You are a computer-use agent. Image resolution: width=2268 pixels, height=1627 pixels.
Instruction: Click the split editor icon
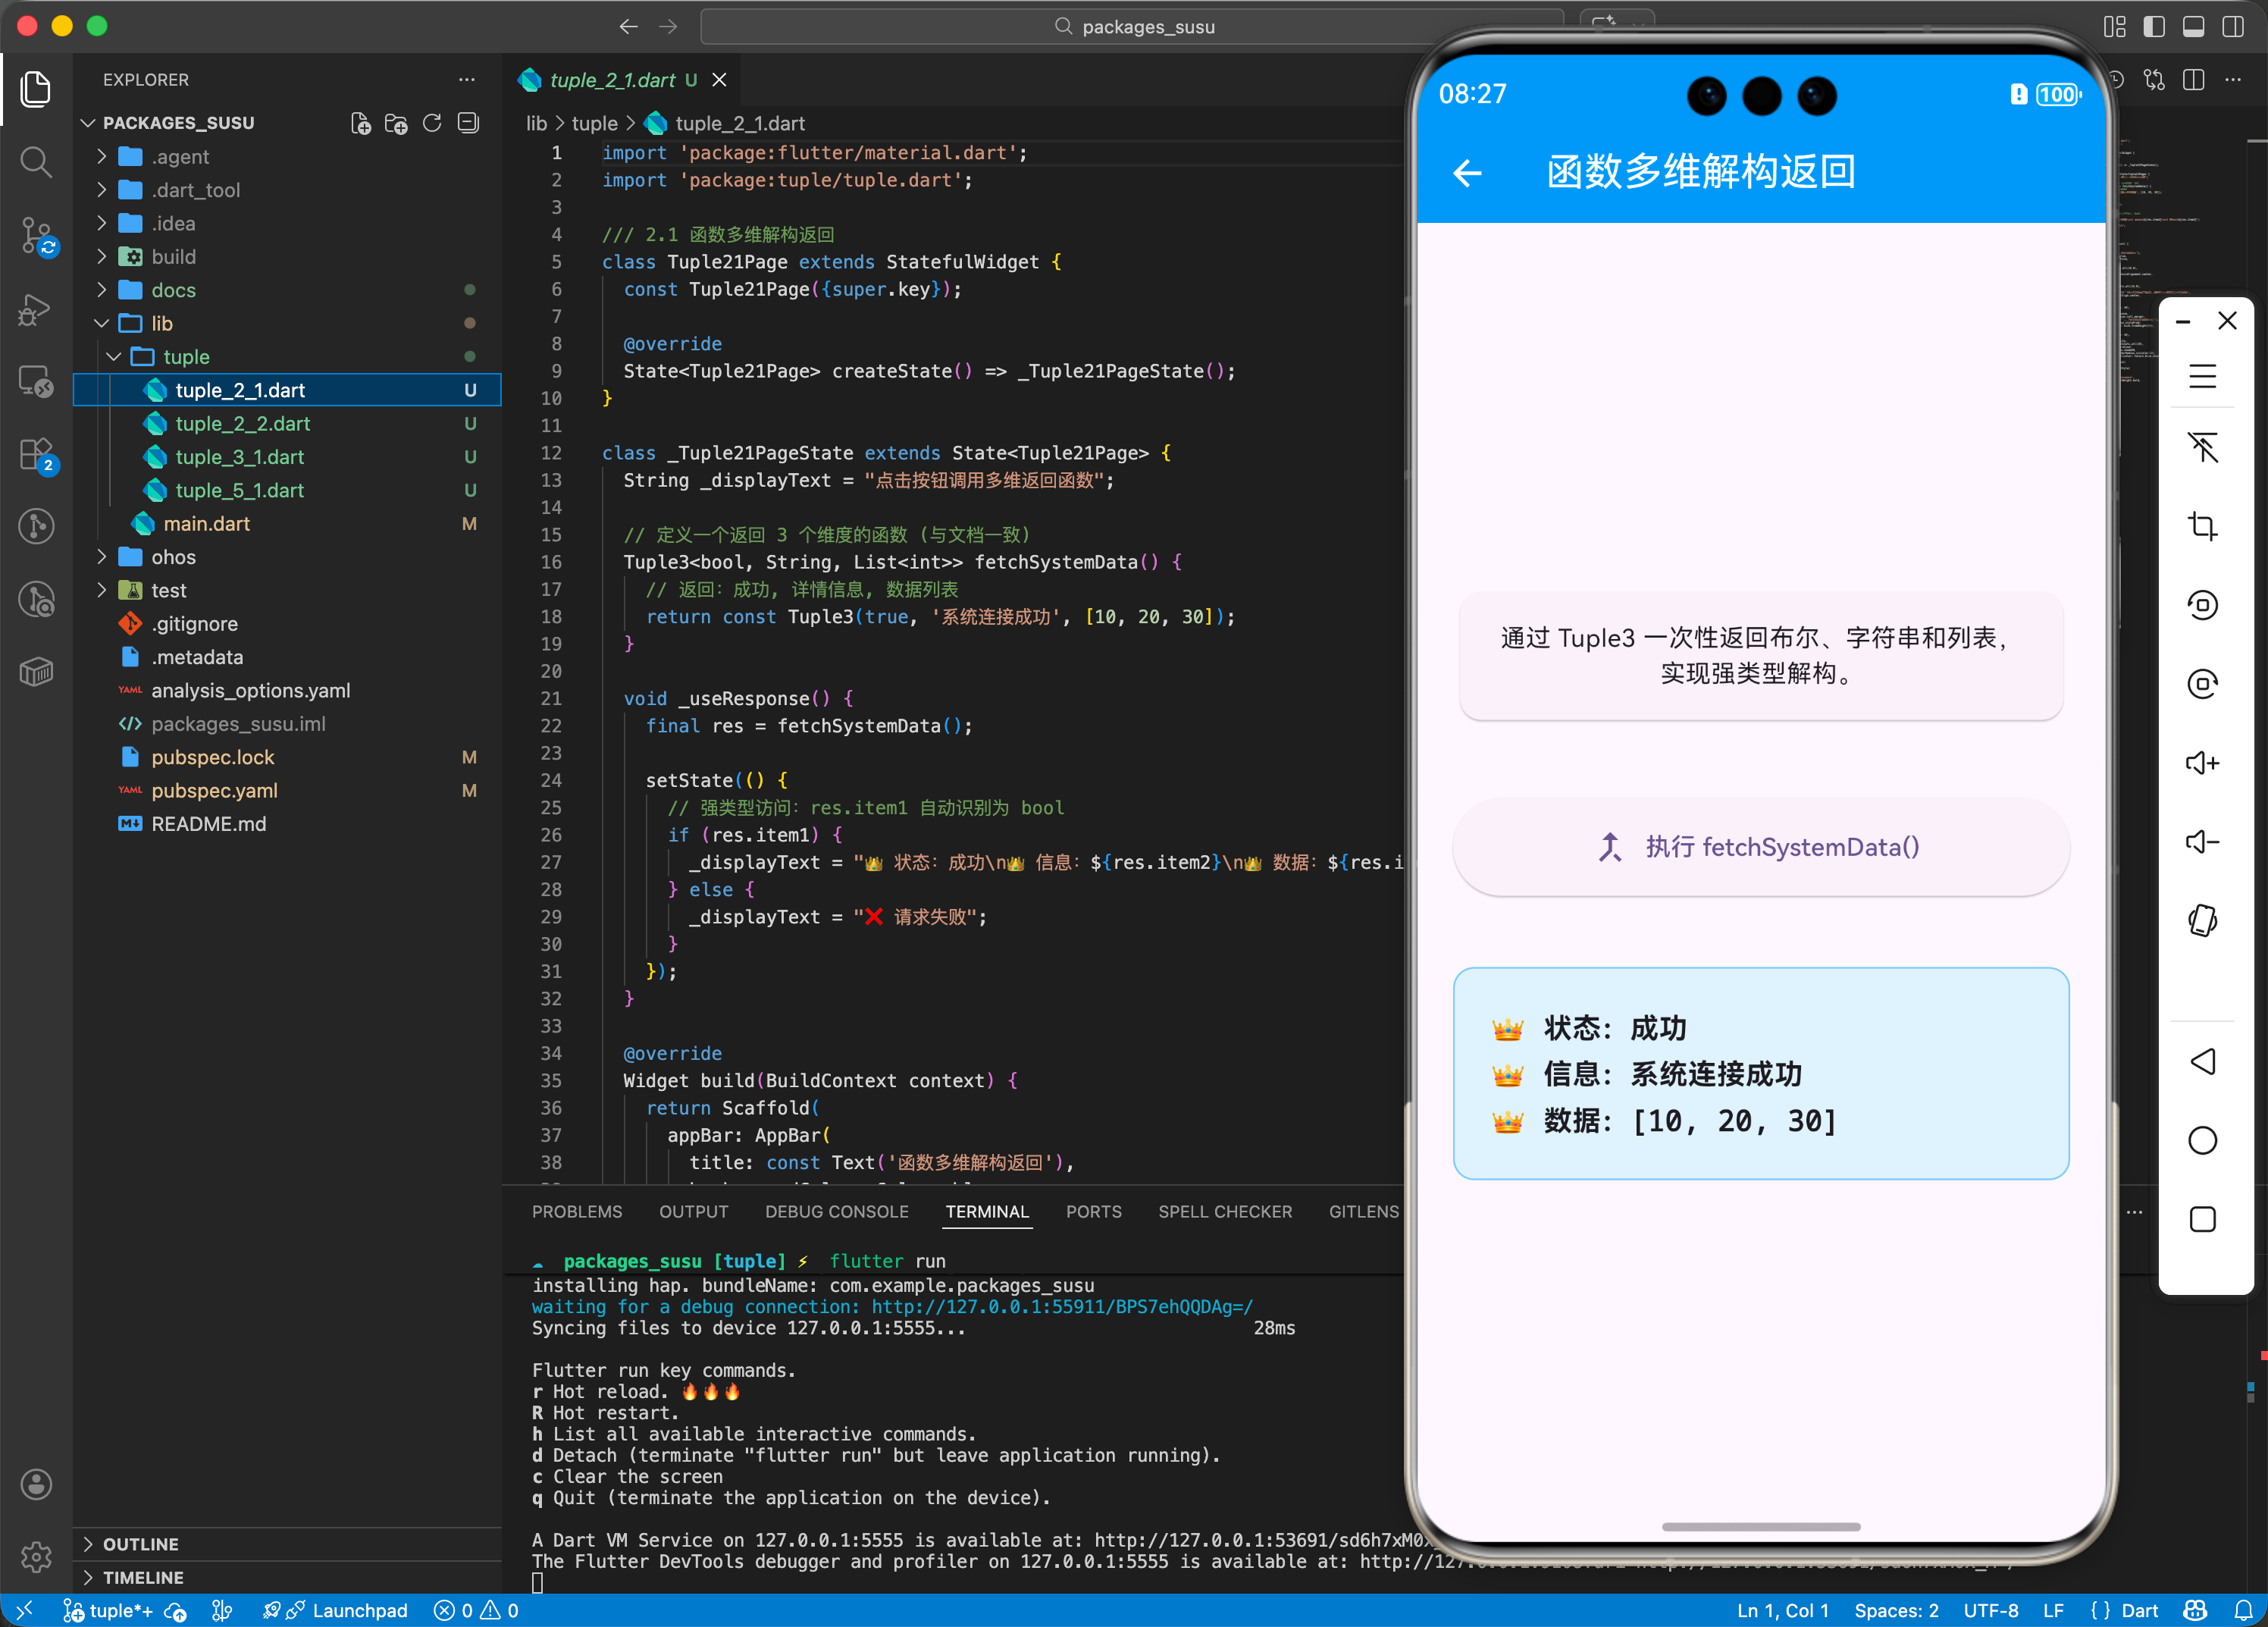tap(2193, 80)
